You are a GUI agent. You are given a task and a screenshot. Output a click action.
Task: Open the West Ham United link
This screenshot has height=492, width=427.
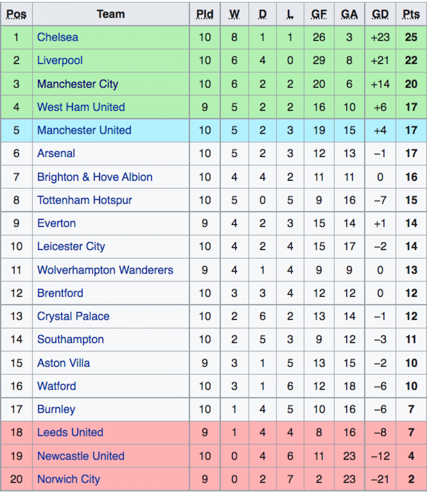pos(81,107)
